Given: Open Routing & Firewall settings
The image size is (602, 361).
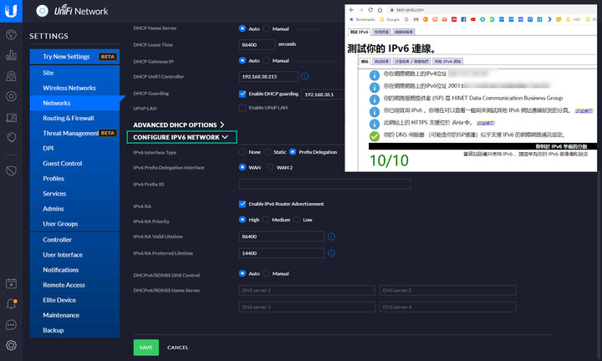Looking at the screenshot, I should (x=75, y=118).
